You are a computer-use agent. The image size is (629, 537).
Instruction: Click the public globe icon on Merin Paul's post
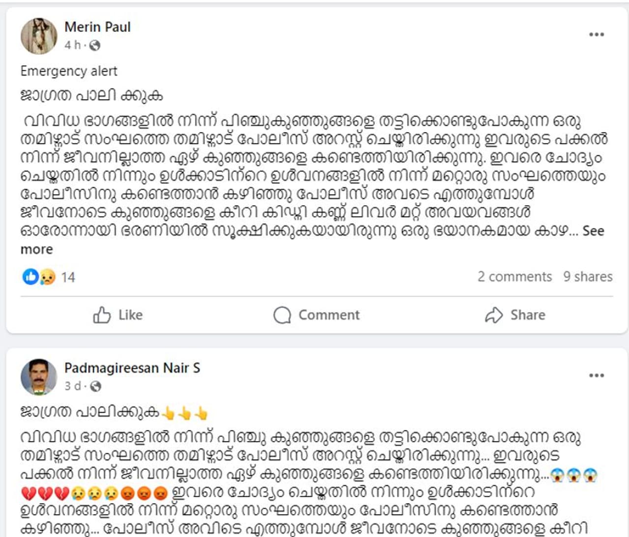(95, 46)
